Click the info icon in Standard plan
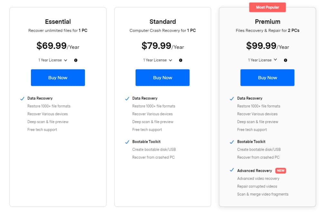Image resolution: width=322 pixels, height=212 pixels. pyautogui.click(x=181, y=60)
